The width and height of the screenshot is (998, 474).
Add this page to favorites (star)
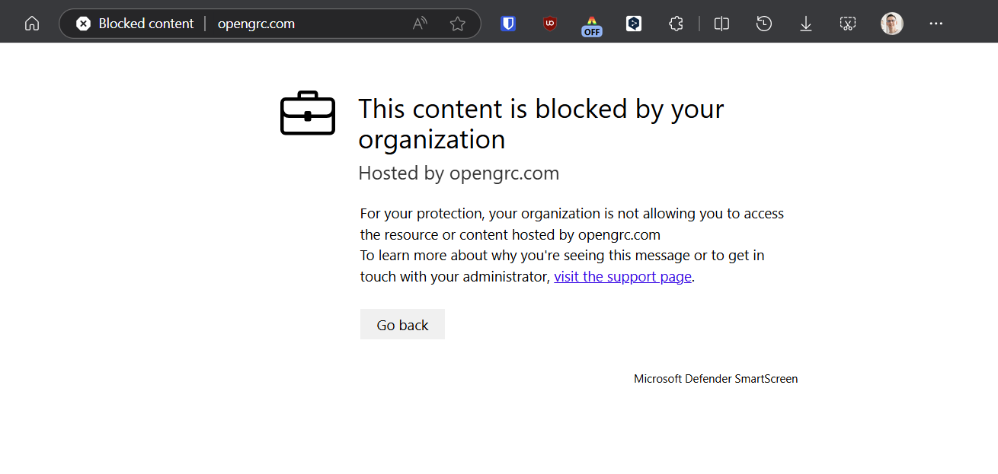[457, 24]
